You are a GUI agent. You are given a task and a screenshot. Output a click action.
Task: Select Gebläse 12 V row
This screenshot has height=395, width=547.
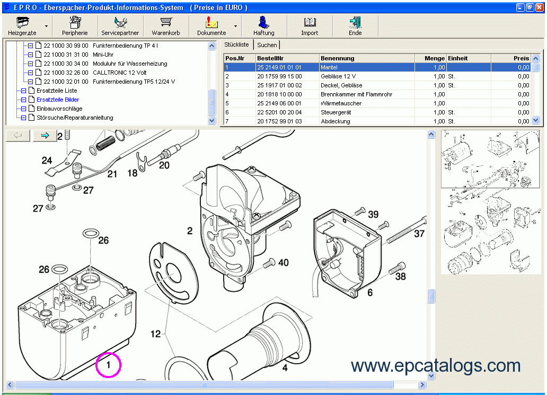377,76
